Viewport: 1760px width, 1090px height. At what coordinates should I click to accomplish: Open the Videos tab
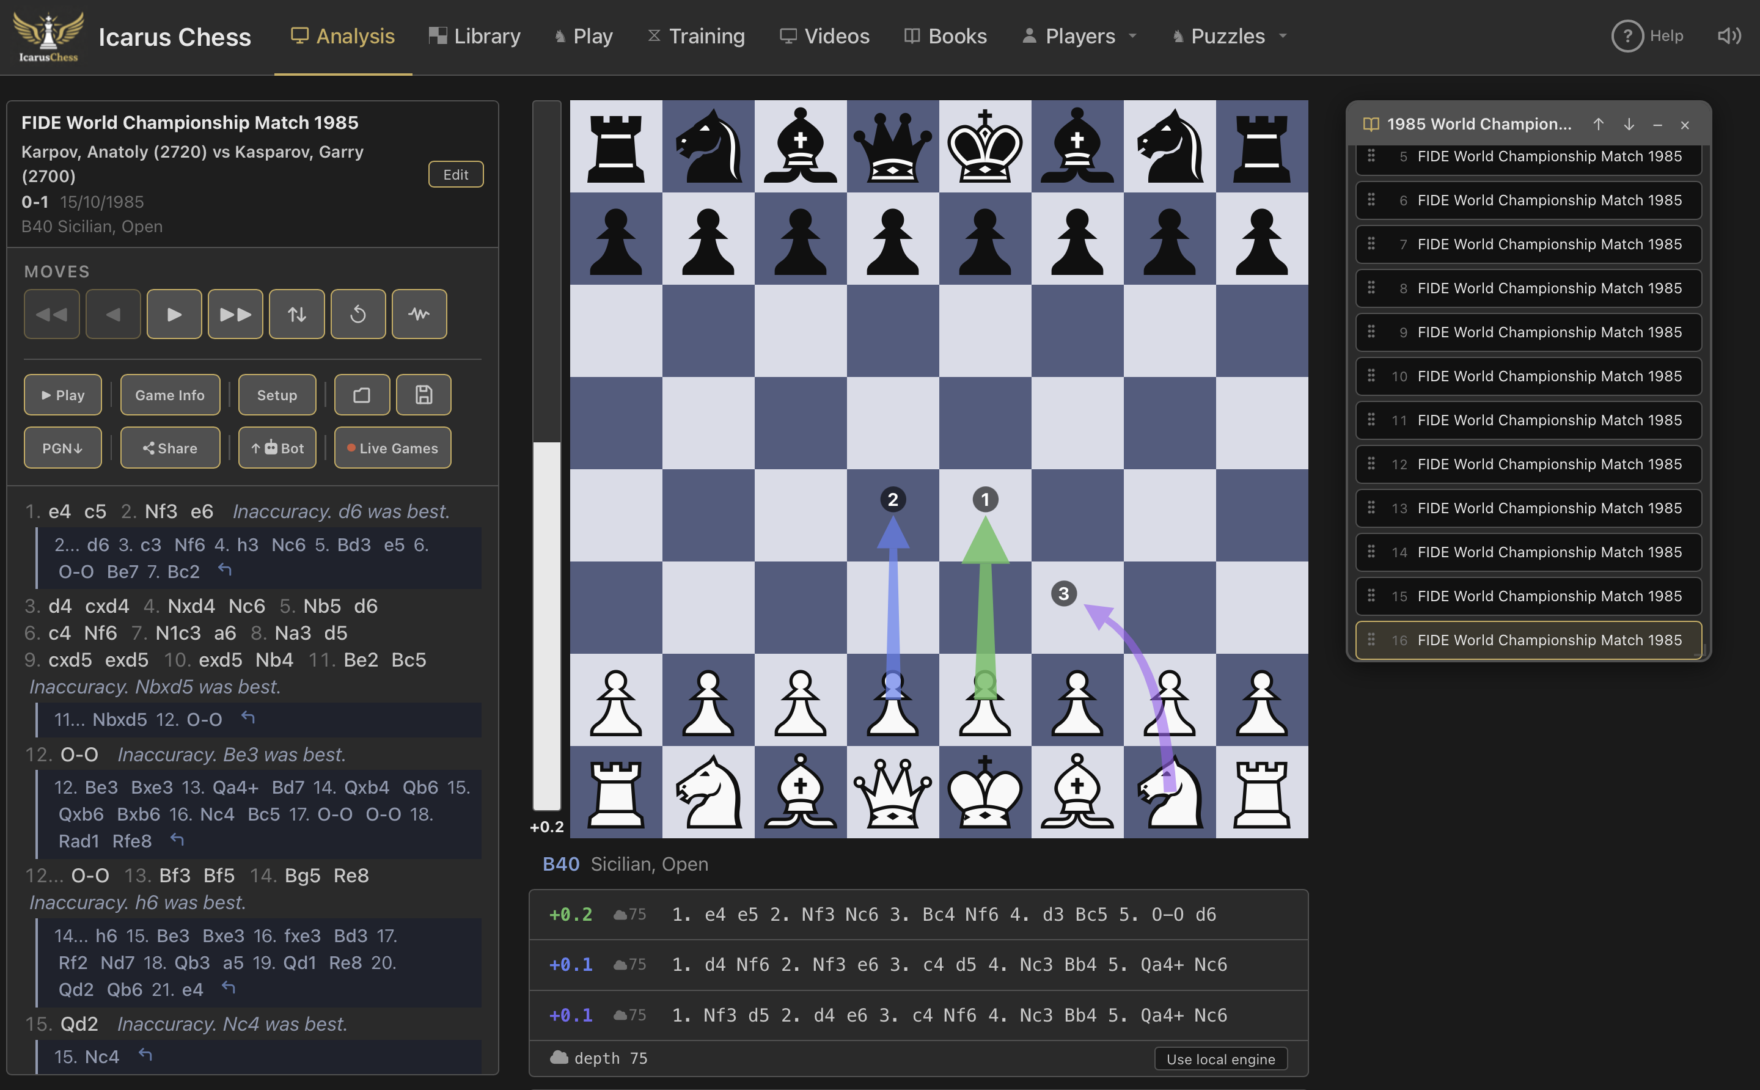(x=825, y=36)
